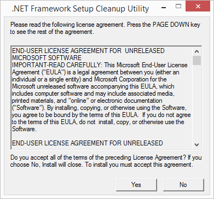Close the Cleanup Utility dialog
Viewport: 214px width, 199px height.
pos(198,7)
